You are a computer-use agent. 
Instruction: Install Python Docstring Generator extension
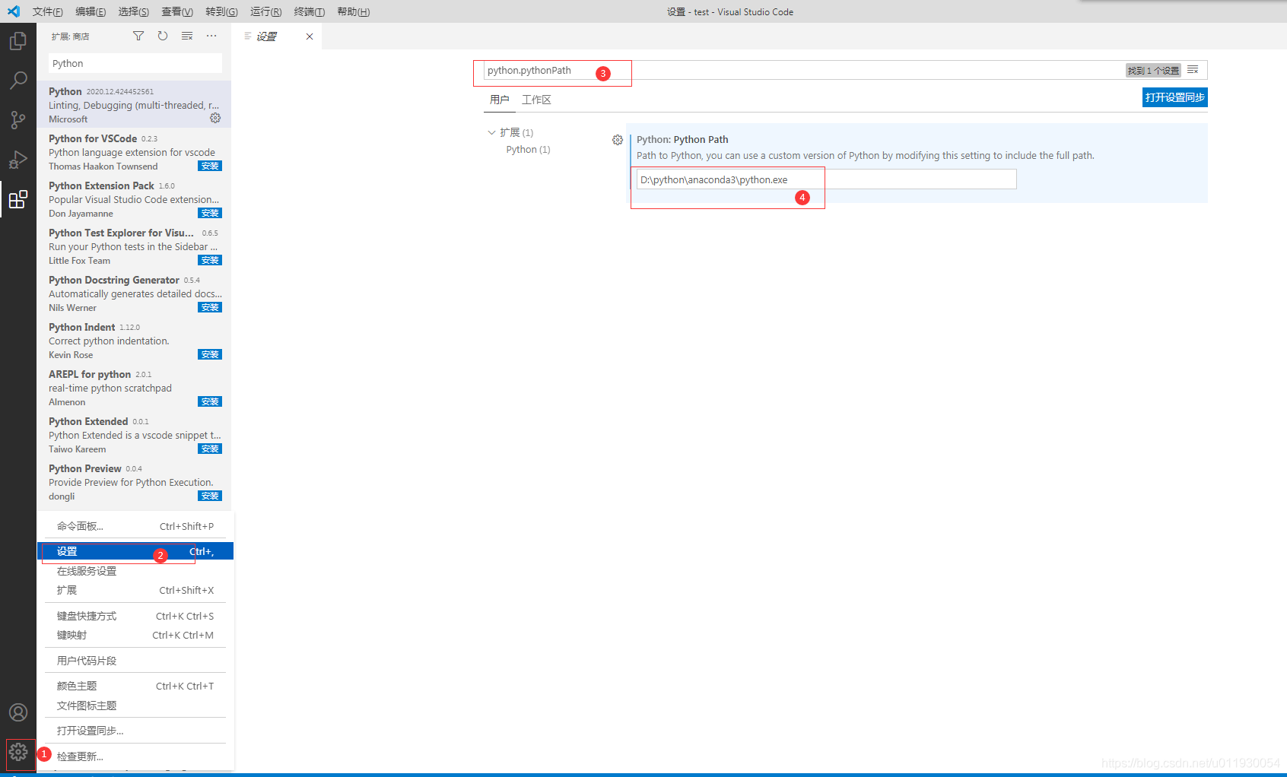pos(210,307)
